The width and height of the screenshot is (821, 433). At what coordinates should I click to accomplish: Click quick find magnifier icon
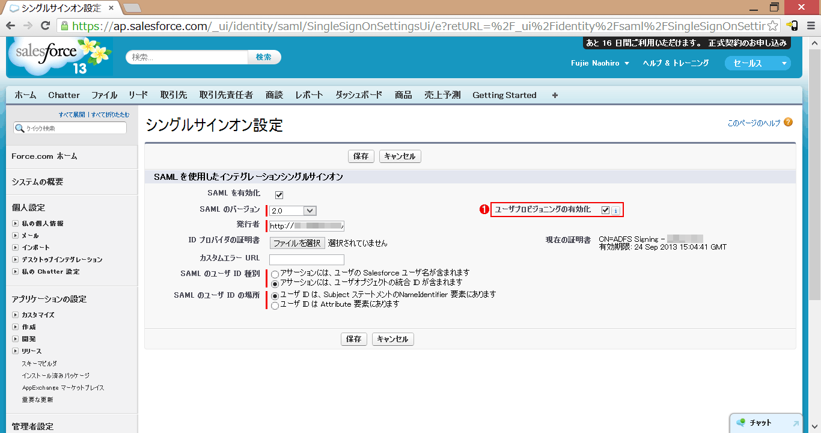19,128
